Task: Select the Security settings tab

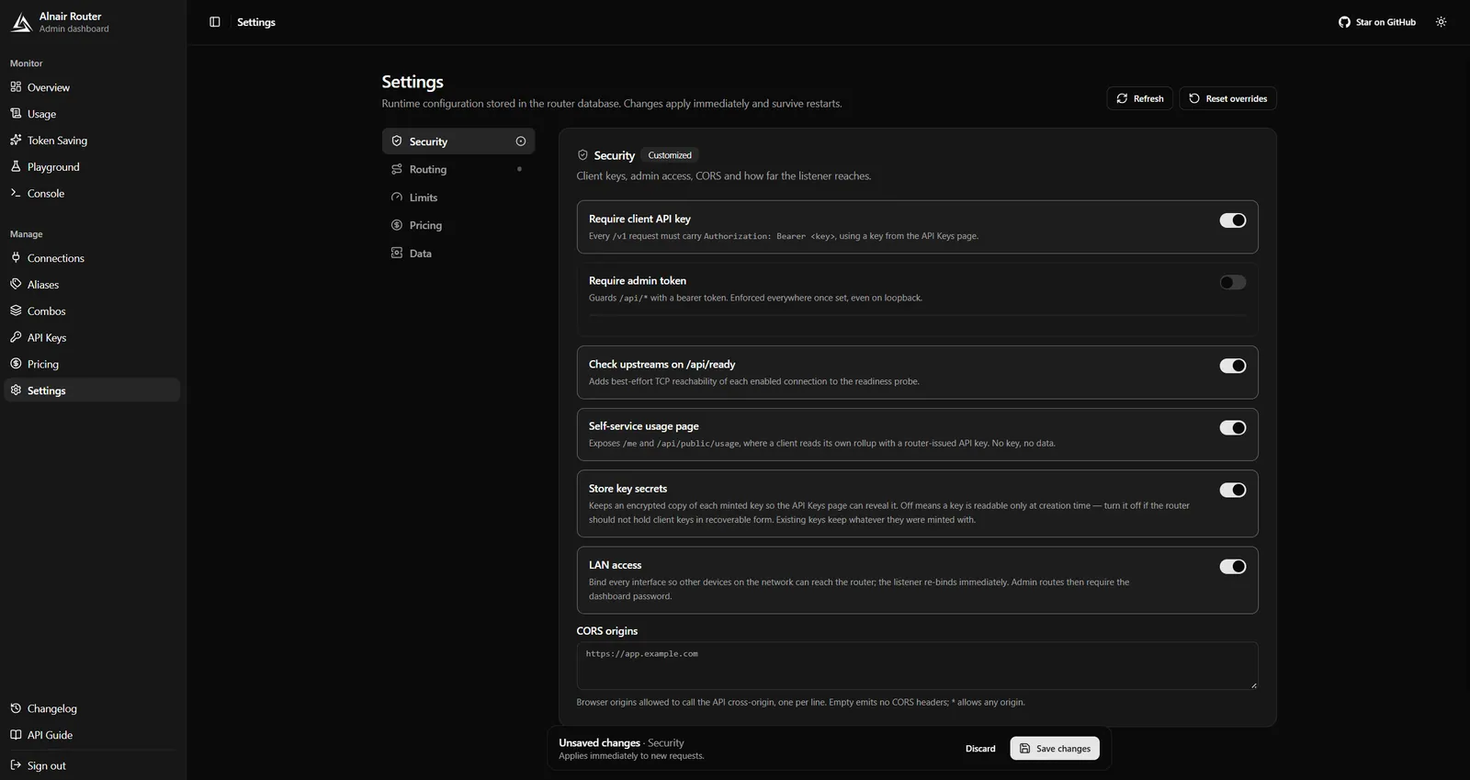Action: point(458,141)
